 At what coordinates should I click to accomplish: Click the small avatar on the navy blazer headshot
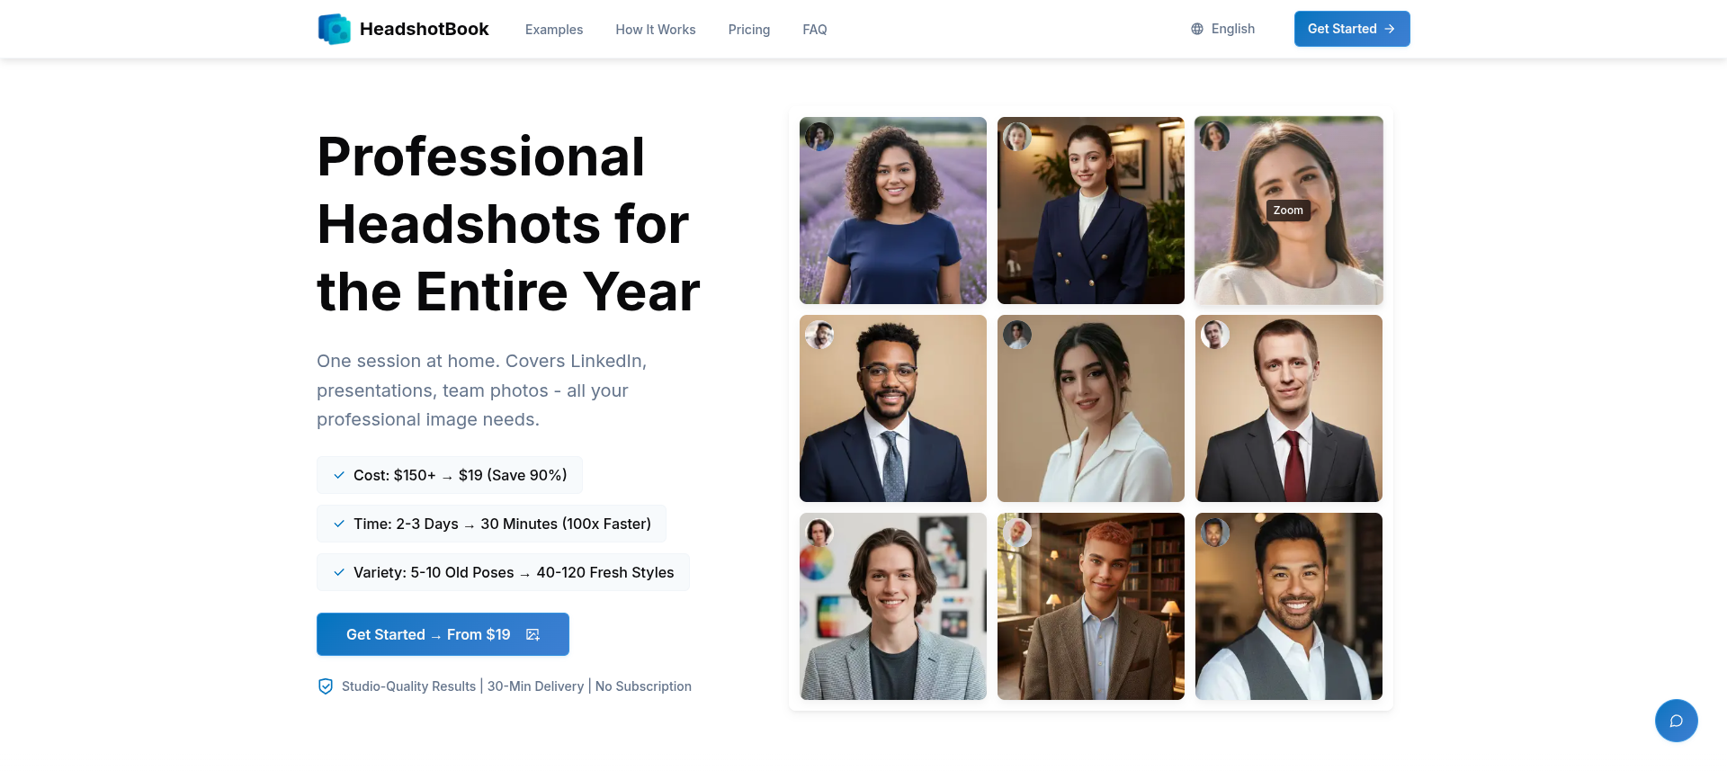coord(1016,137)
